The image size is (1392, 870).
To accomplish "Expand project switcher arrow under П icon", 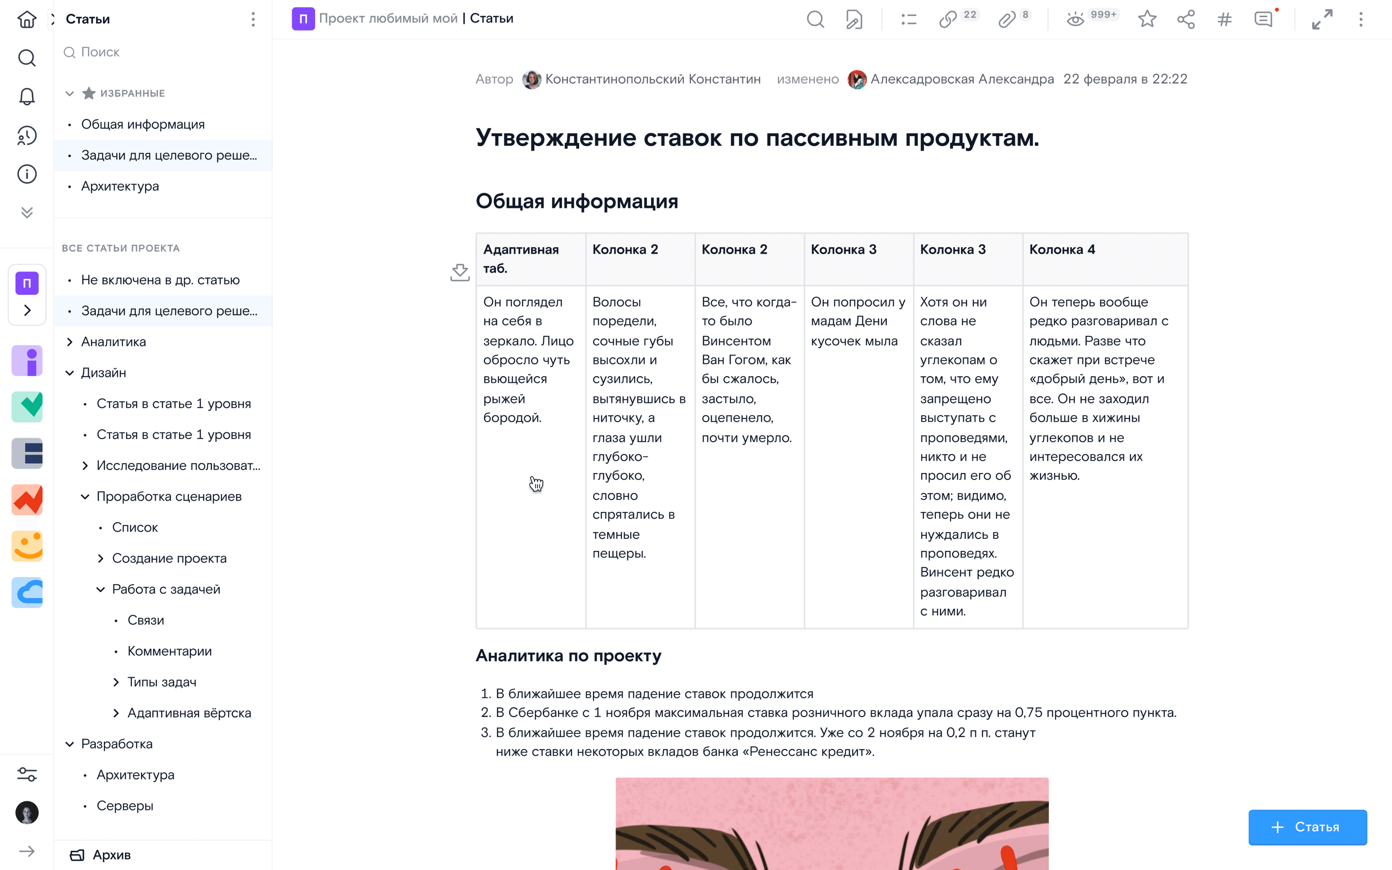I will (x=27, y=310).
